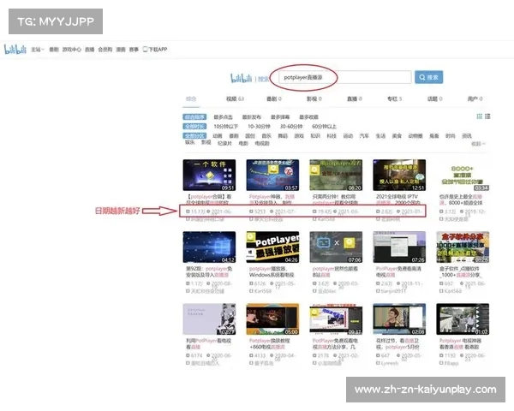Screen dimensions: 514x411
Task: Open the 07:26 video thumbnail
Action: pyautogui.click(x=399, y=247)
